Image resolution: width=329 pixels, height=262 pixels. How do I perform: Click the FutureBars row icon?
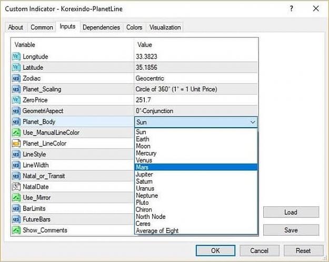[16, 219]
